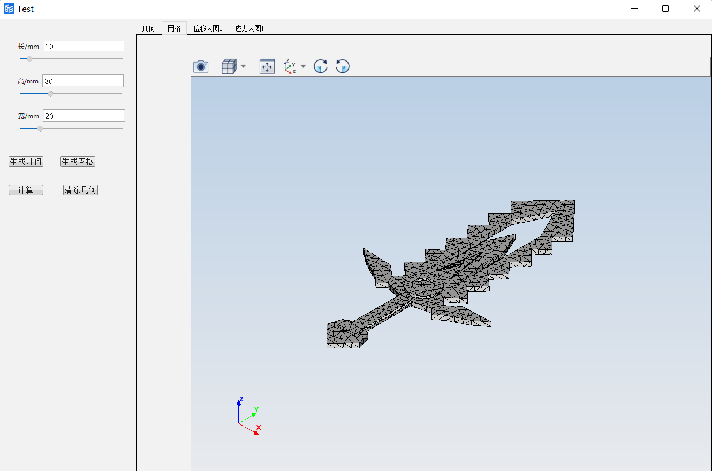Open the cube view style dropdown arrow

point(244,66)
